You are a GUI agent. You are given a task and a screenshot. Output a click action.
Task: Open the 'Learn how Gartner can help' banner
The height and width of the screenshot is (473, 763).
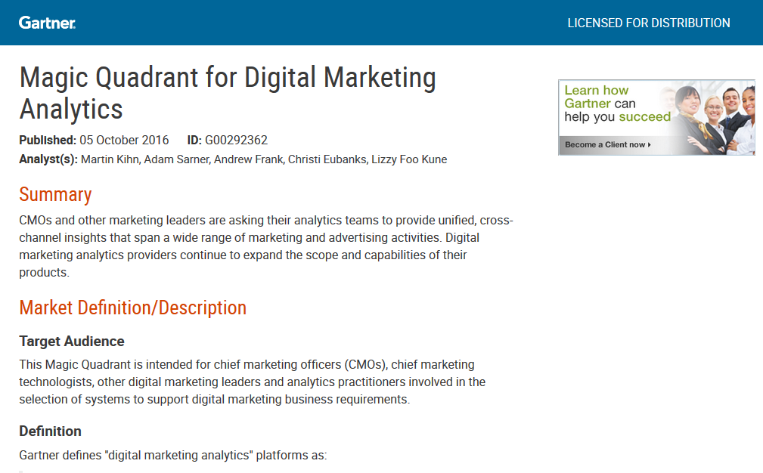click(x=656, y=117)
